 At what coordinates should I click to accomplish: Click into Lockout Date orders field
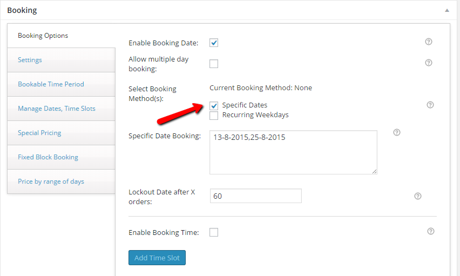256,196
